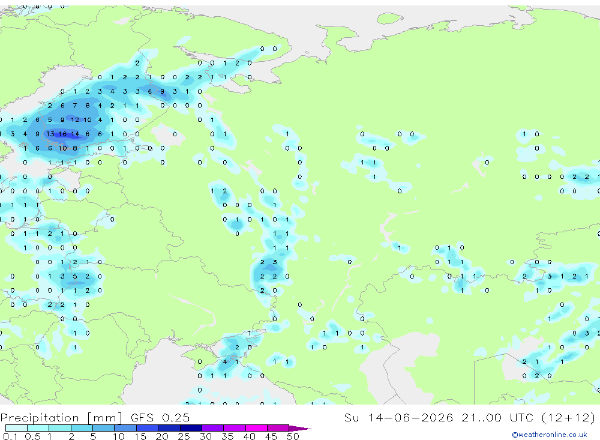Click the legend label '30'
600x440 pixels.
point(205,436)
